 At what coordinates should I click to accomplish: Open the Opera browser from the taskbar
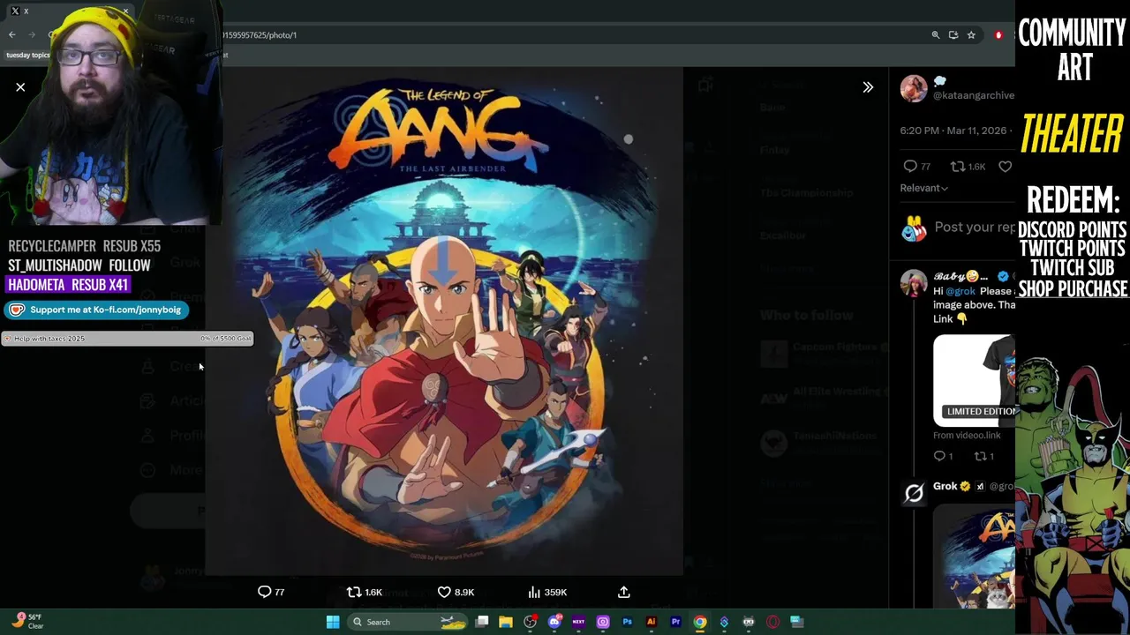coord(772,622)
